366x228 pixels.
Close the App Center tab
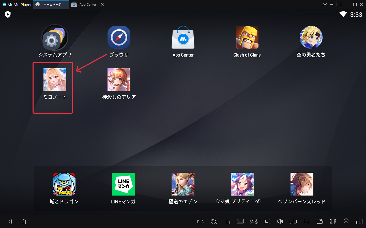click(x=102, y=4)
